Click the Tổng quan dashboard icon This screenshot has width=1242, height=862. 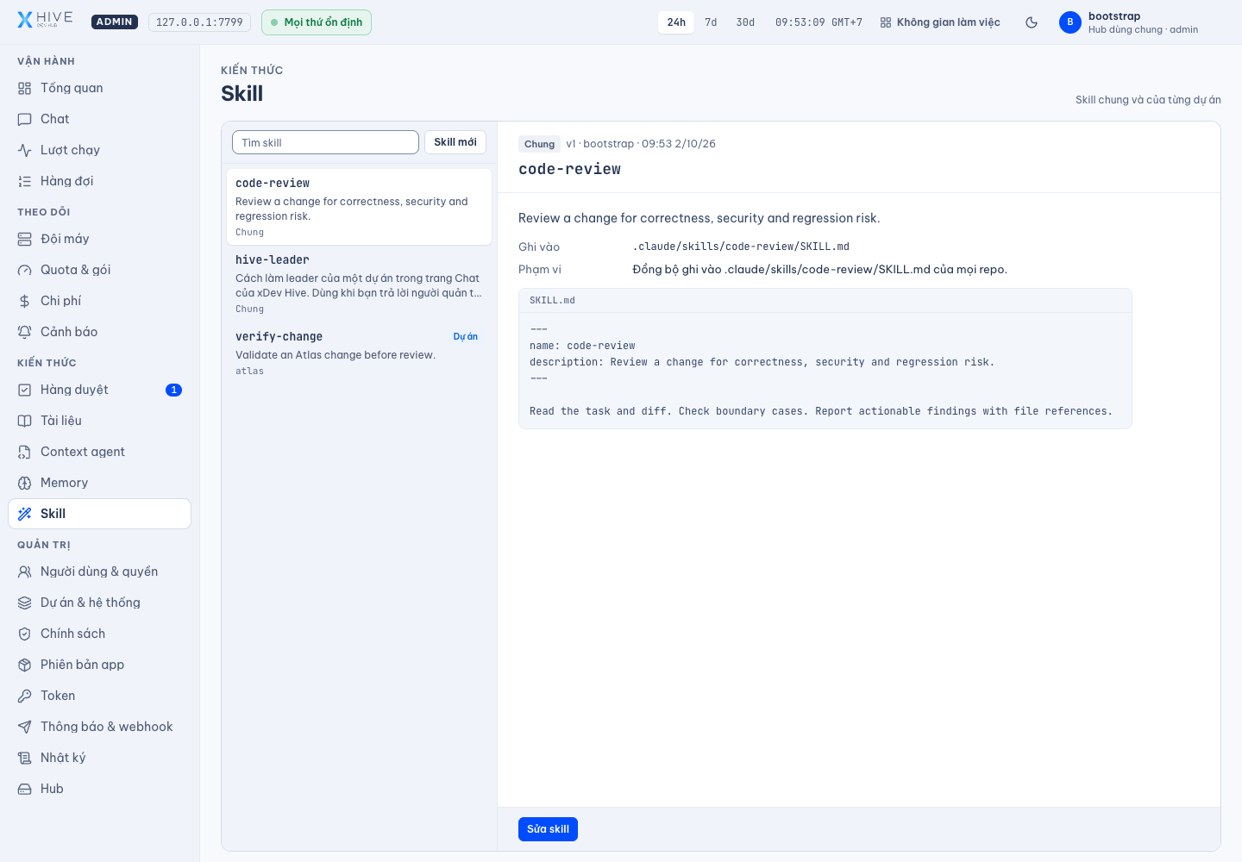25,88
